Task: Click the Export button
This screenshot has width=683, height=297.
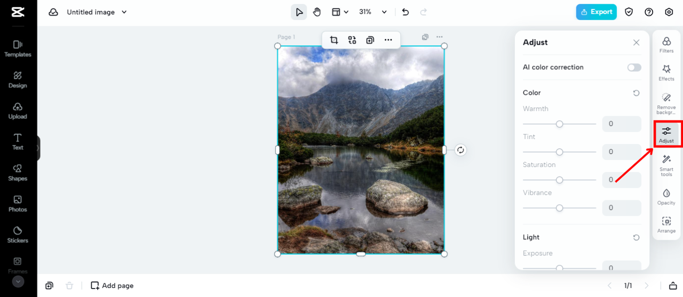Action: (x=596, y=12)
